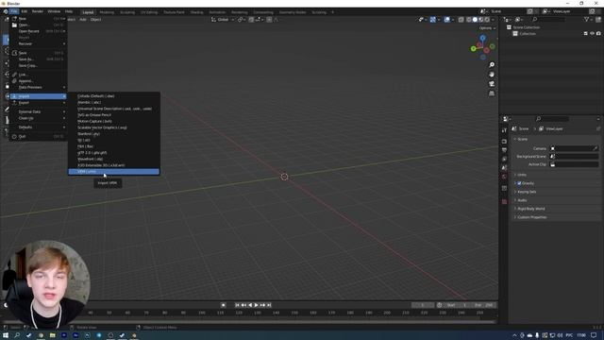Open Render properties tab icon
Image resolution: width=604 pixels, height=340 pixels.
point(504,141)
